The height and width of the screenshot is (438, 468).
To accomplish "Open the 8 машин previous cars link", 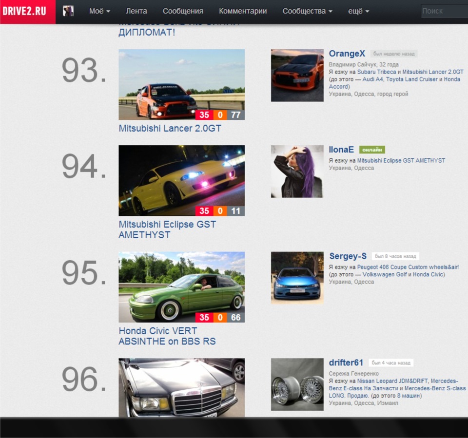I will (408, 396).
